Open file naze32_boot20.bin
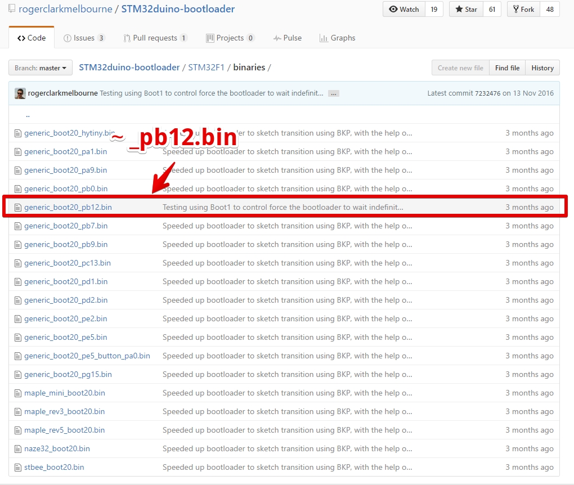 coord(57,449)
